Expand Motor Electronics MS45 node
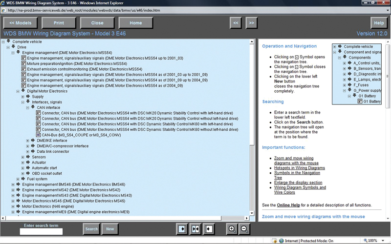The height and width of the screenshot is (244, 391). tap(13, 201)
